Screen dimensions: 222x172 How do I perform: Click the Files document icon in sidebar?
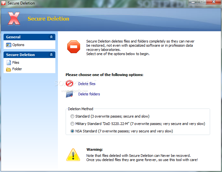pos(9,62)
